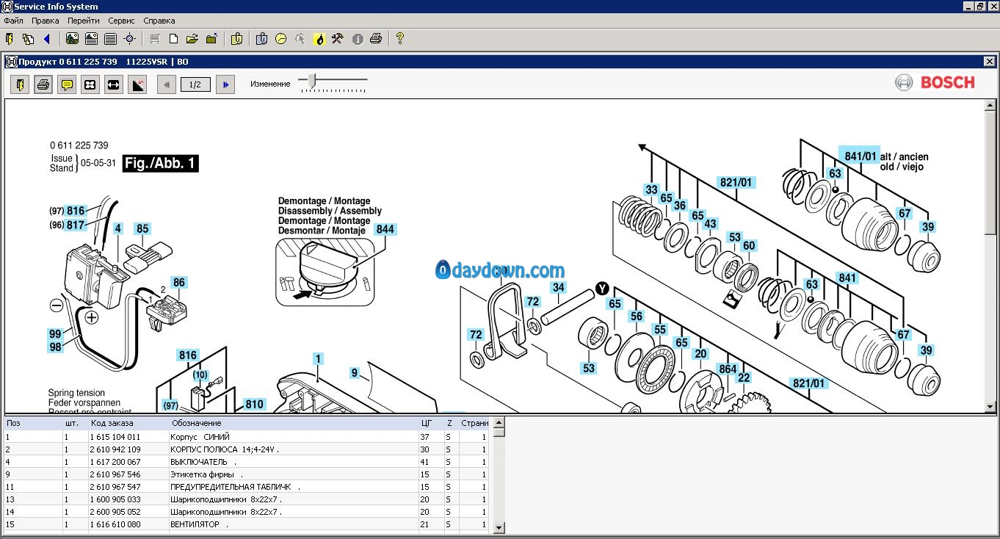Open the Файл menu
Screen dimensions: 1000x539
(13, 21)
